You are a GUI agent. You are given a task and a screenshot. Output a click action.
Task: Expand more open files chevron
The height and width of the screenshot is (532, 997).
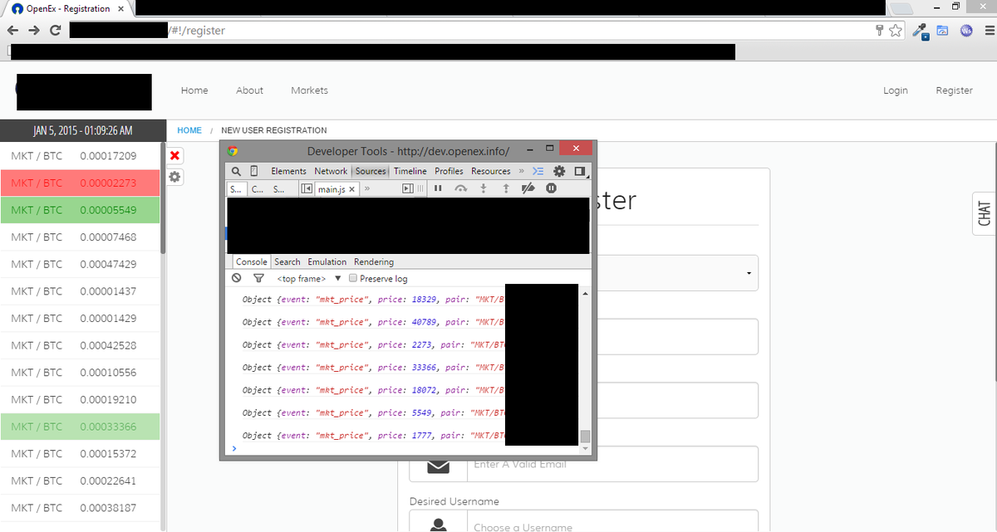pyautogui.click(x=366, y=189)
